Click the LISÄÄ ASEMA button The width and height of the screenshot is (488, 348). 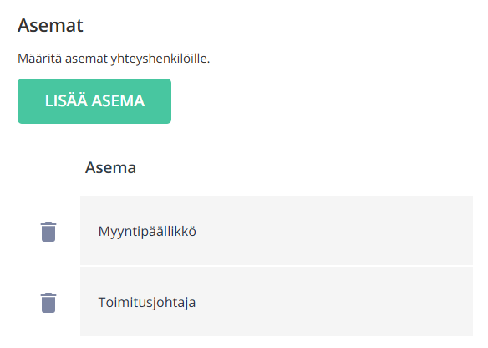[x=94, y=101]
